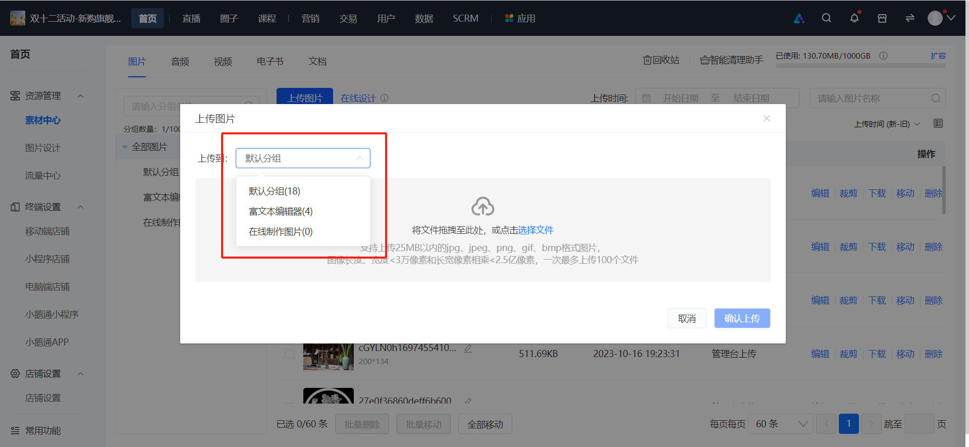
Task: Click the 扩容 link
Action: tap(938, 56)
